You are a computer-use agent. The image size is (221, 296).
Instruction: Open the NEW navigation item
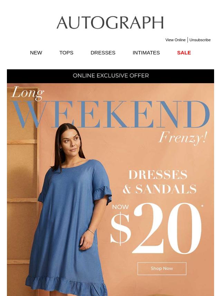tap(36, 53)
